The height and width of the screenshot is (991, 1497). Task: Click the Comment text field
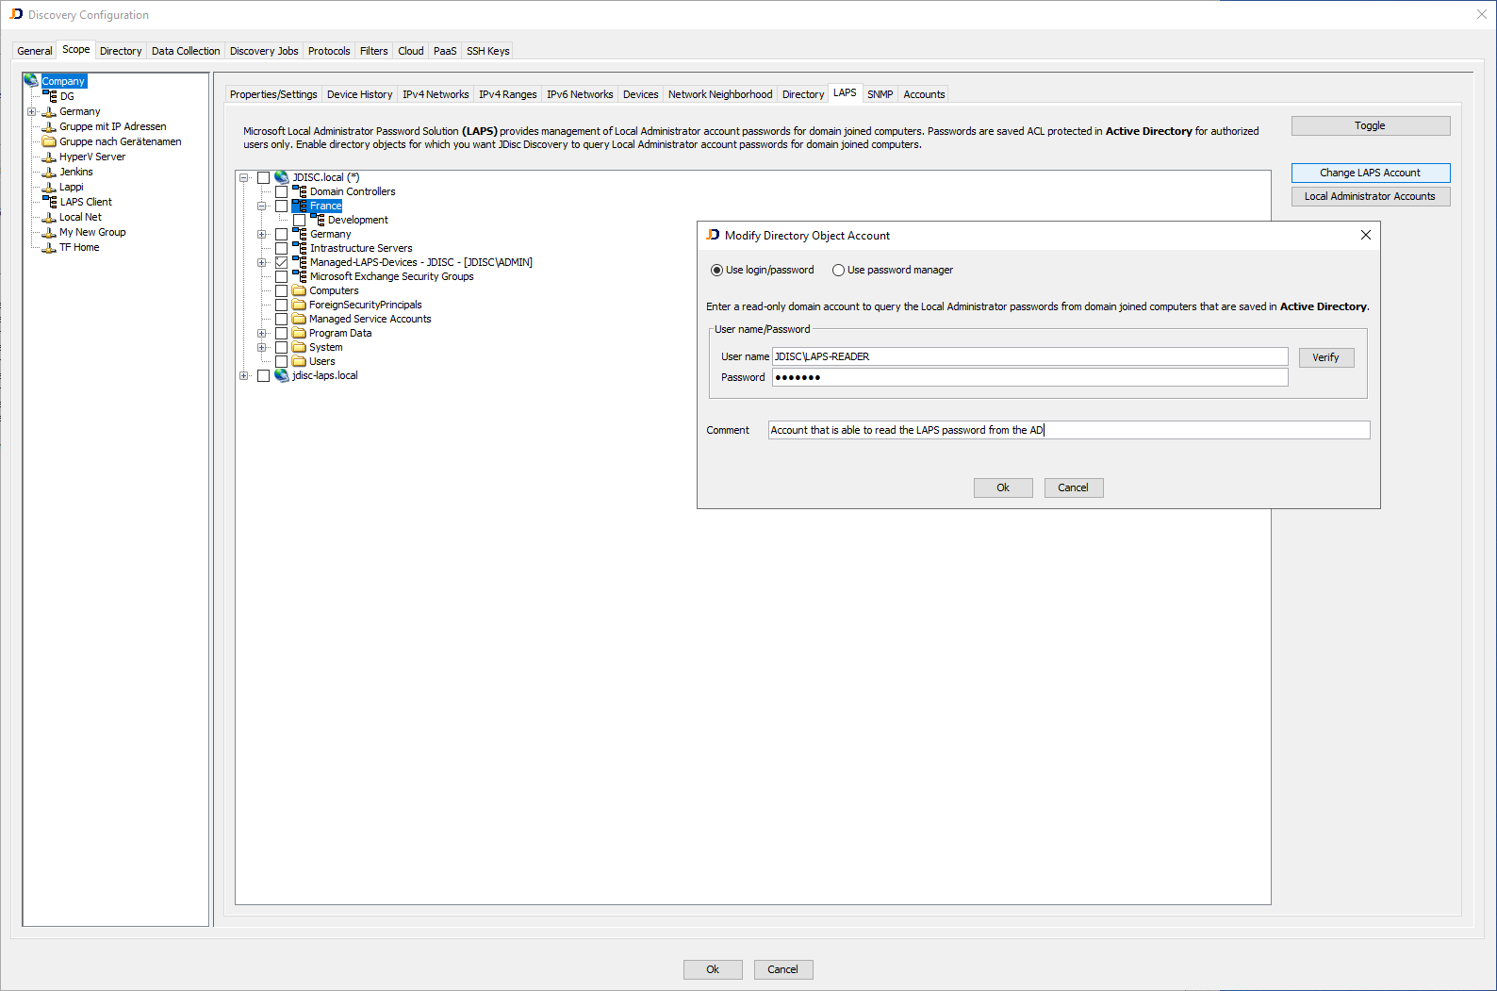tap(1069, 430)
